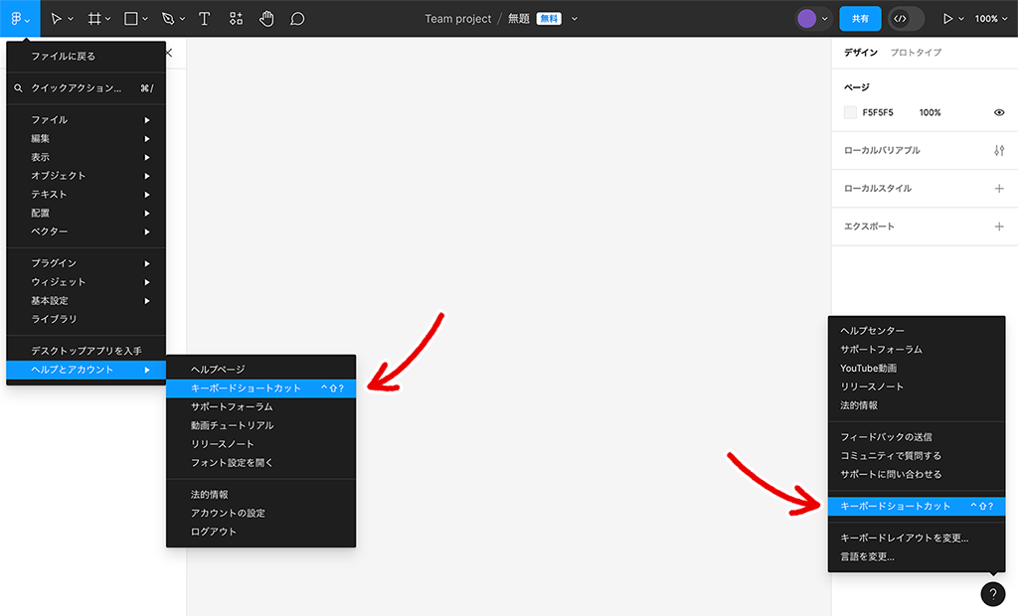This screenshot has width=1018, height=616.
Task: Open the Present options chevron
Action: point(961,20)
